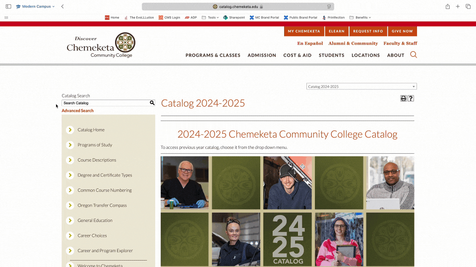Open the MC Brand Portal bookmark

(x=264, y=18)
